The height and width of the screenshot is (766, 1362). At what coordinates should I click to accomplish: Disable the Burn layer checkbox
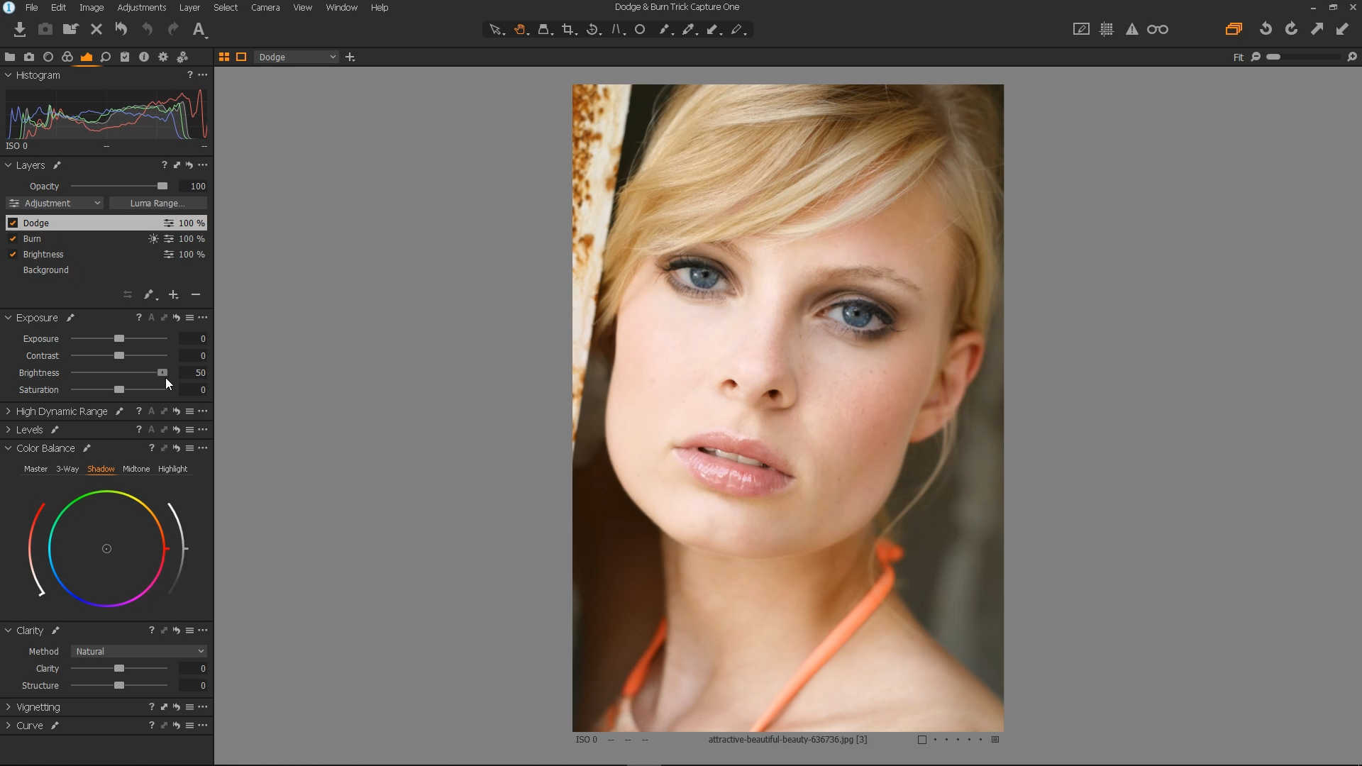point(13,238)
